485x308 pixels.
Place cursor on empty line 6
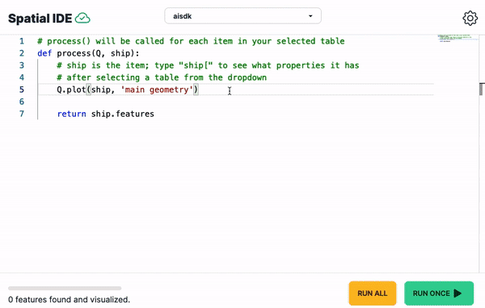click(x=235, y=102)
